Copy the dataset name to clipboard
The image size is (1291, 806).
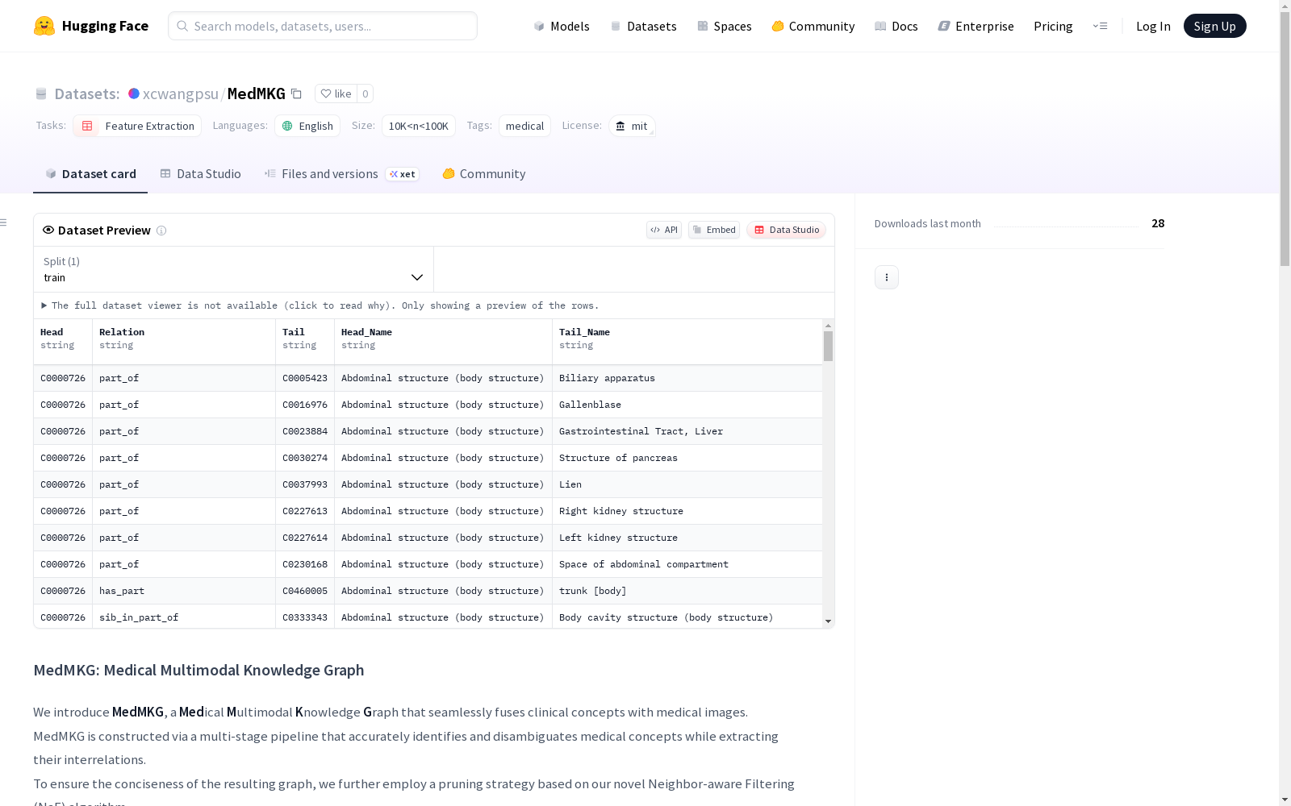tap(296, 93)
